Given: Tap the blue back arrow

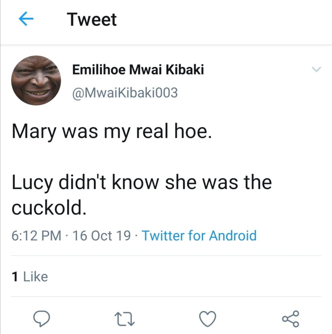Looking at the screenshot, I should (x=26, y=20).
